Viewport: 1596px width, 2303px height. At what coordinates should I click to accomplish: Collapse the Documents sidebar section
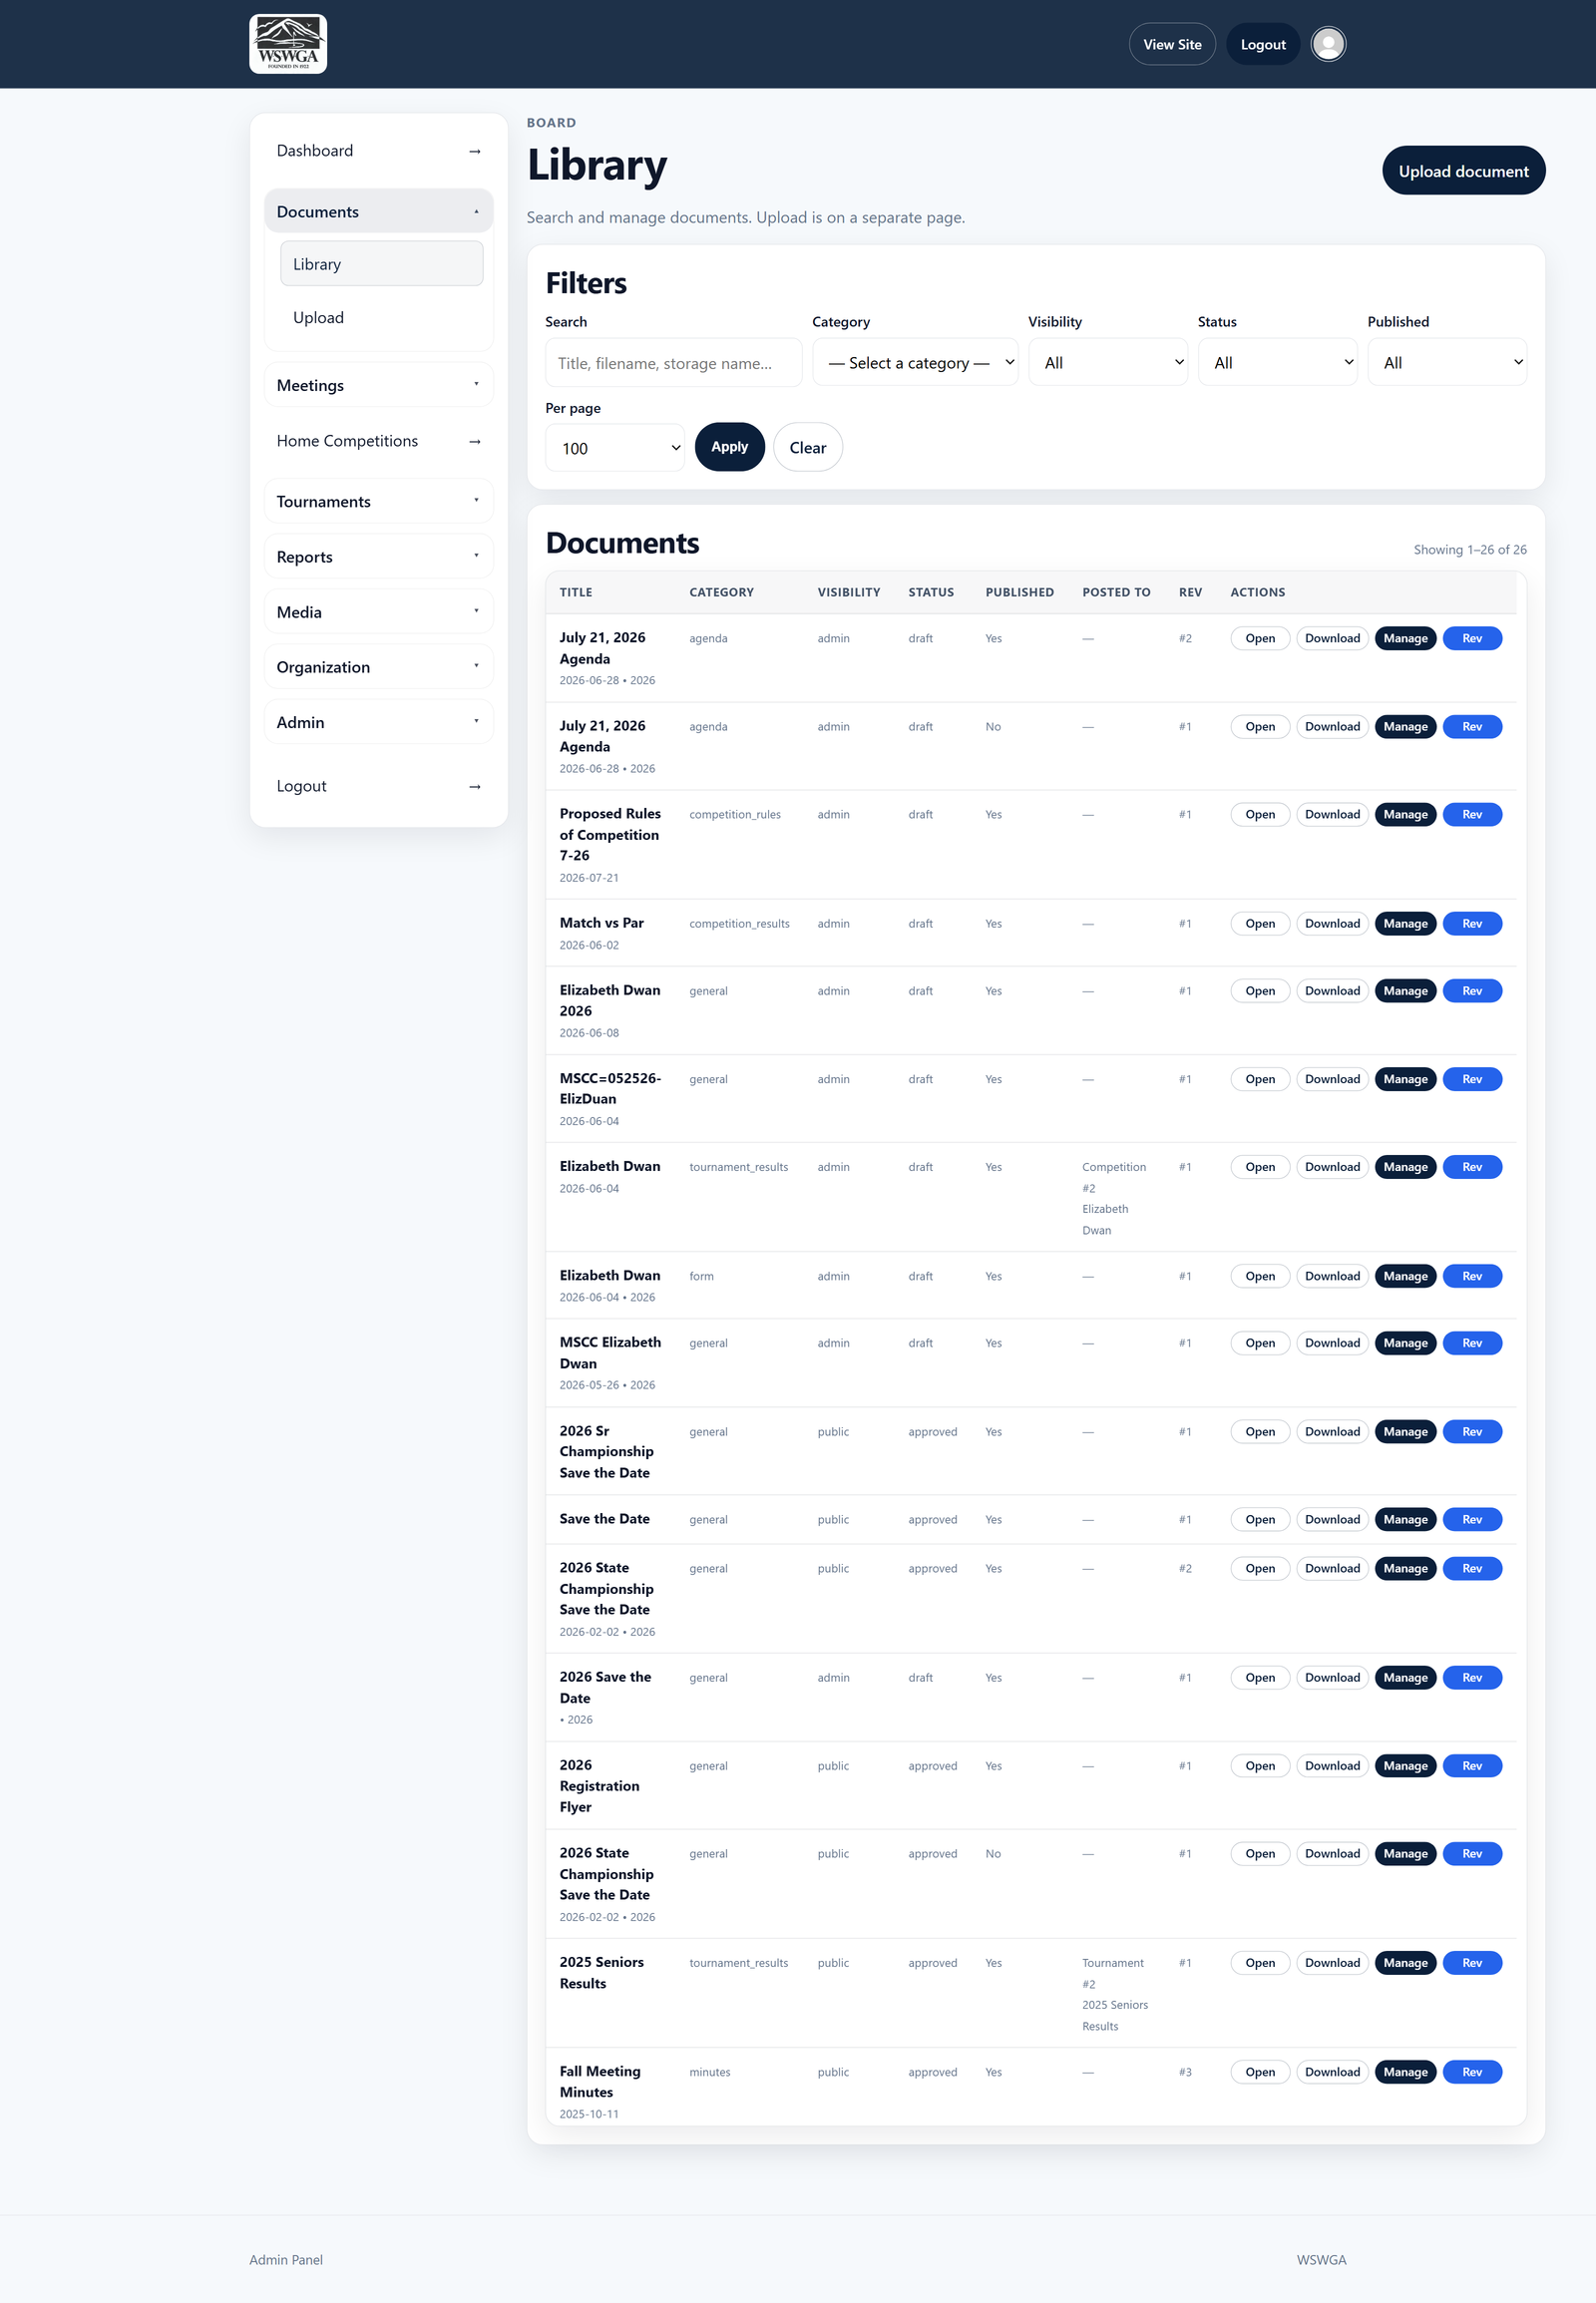378,212
